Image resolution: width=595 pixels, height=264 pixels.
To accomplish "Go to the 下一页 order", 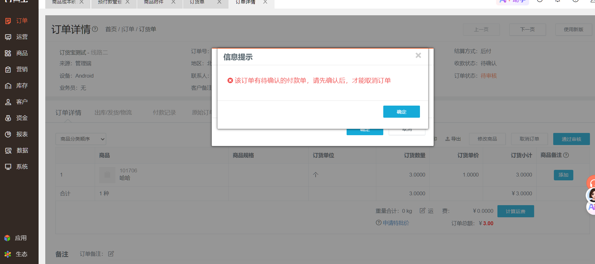I will point(527,30).
